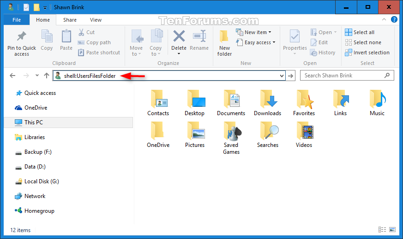Click the Search Shawn Brink box
Viewport: 403px width, 239px height.
pos(347,76)
